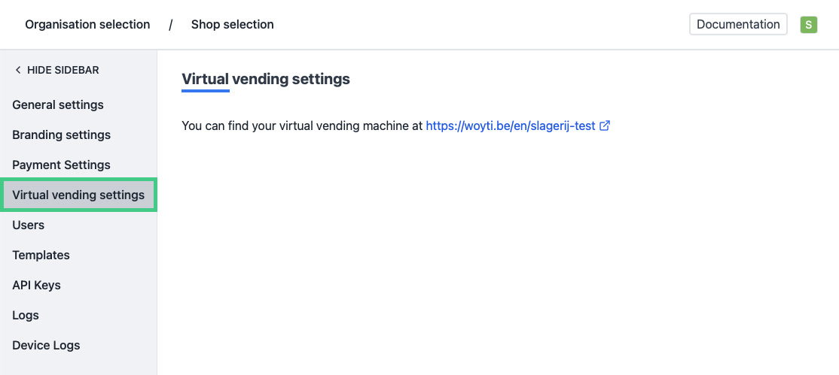Viewport: 839px width, 375px height.
Task: Go to Shop selection breadcrumb
Action: [x=232, y=25]
